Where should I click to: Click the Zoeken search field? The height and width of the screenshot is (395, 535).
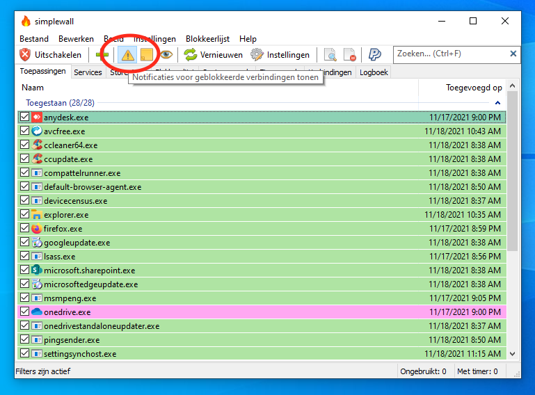[450, 54]
